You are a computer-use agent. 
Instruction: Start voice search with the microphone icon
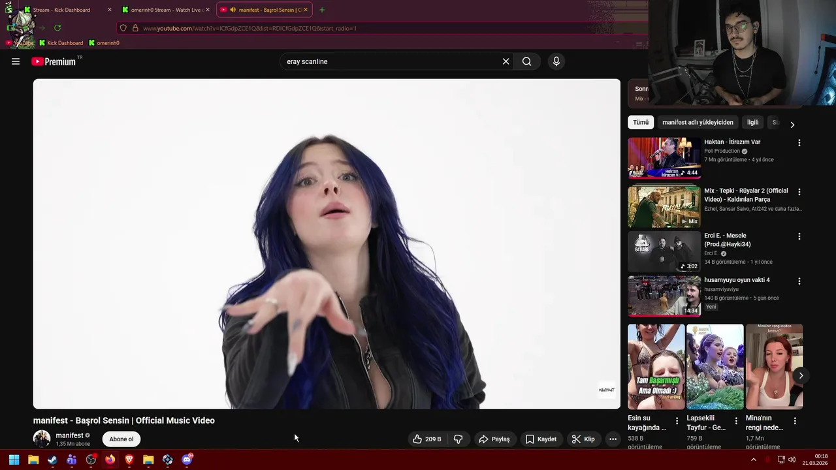[x=556, y=61]
